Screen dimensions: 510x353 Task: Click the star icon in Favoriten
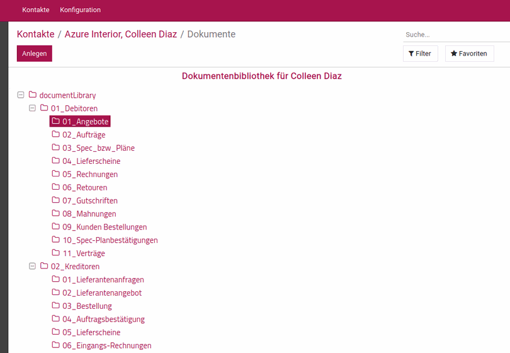pos(454,54)
